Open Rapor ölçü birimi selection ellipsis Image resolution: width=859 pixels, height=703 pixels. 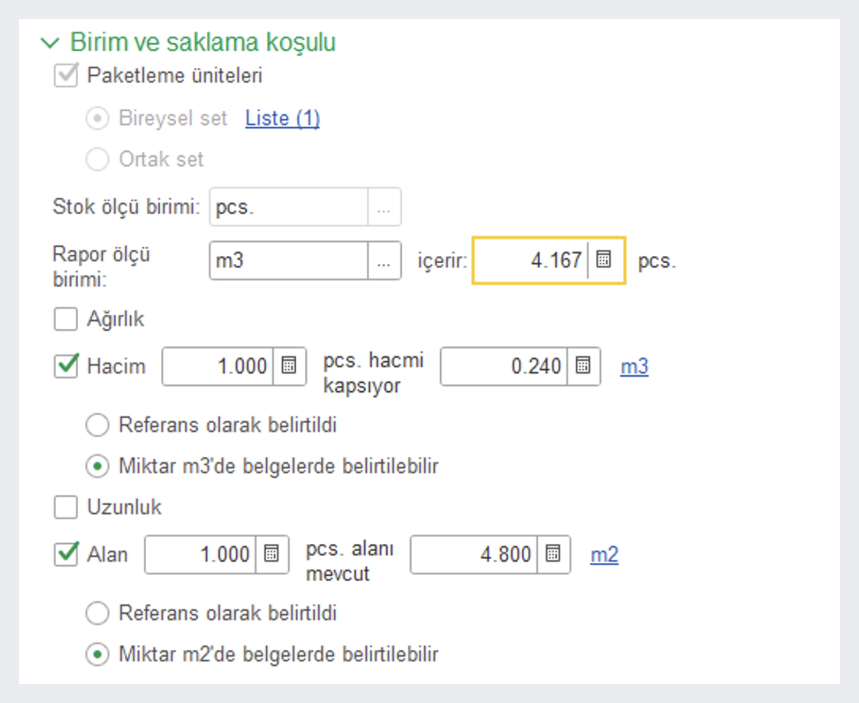point(384,260)
